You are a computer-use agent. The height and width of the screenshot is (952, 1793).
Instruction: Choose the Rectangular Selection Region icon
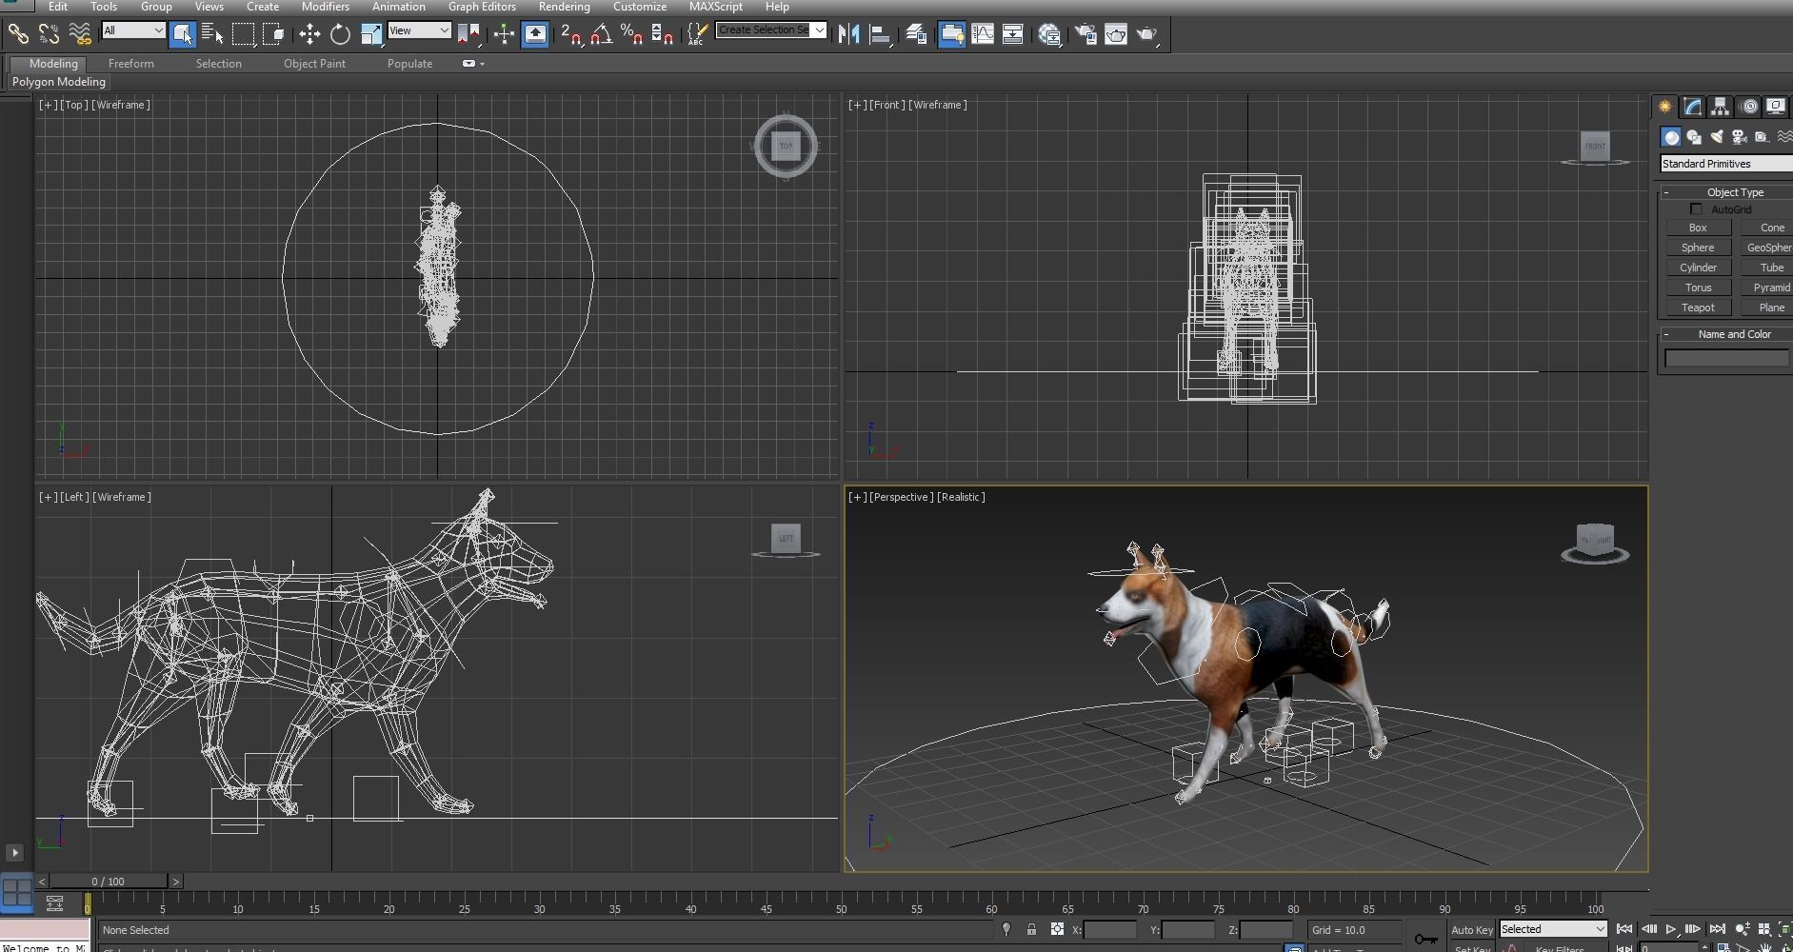coord(244,34)
